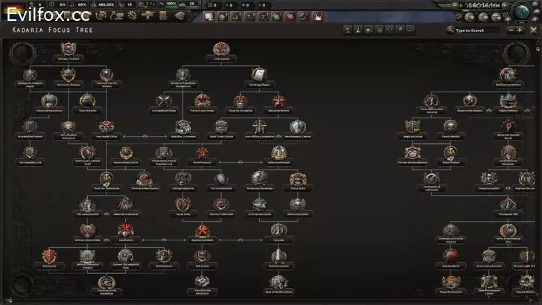Select the Farmers To Barracks focus
This screenshot has width=542, height=305.
(x=221, y=205)
